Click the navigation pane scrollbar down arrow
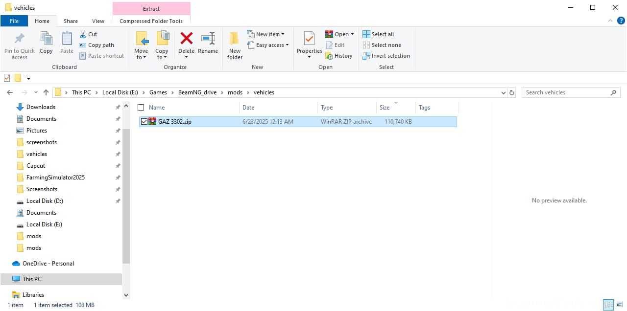The image size is (627, 311). (x=126, y=295)
